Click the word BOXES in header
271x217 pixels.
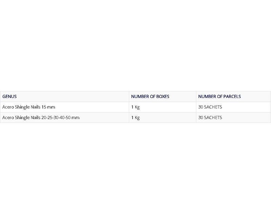(x=163, y=97)
